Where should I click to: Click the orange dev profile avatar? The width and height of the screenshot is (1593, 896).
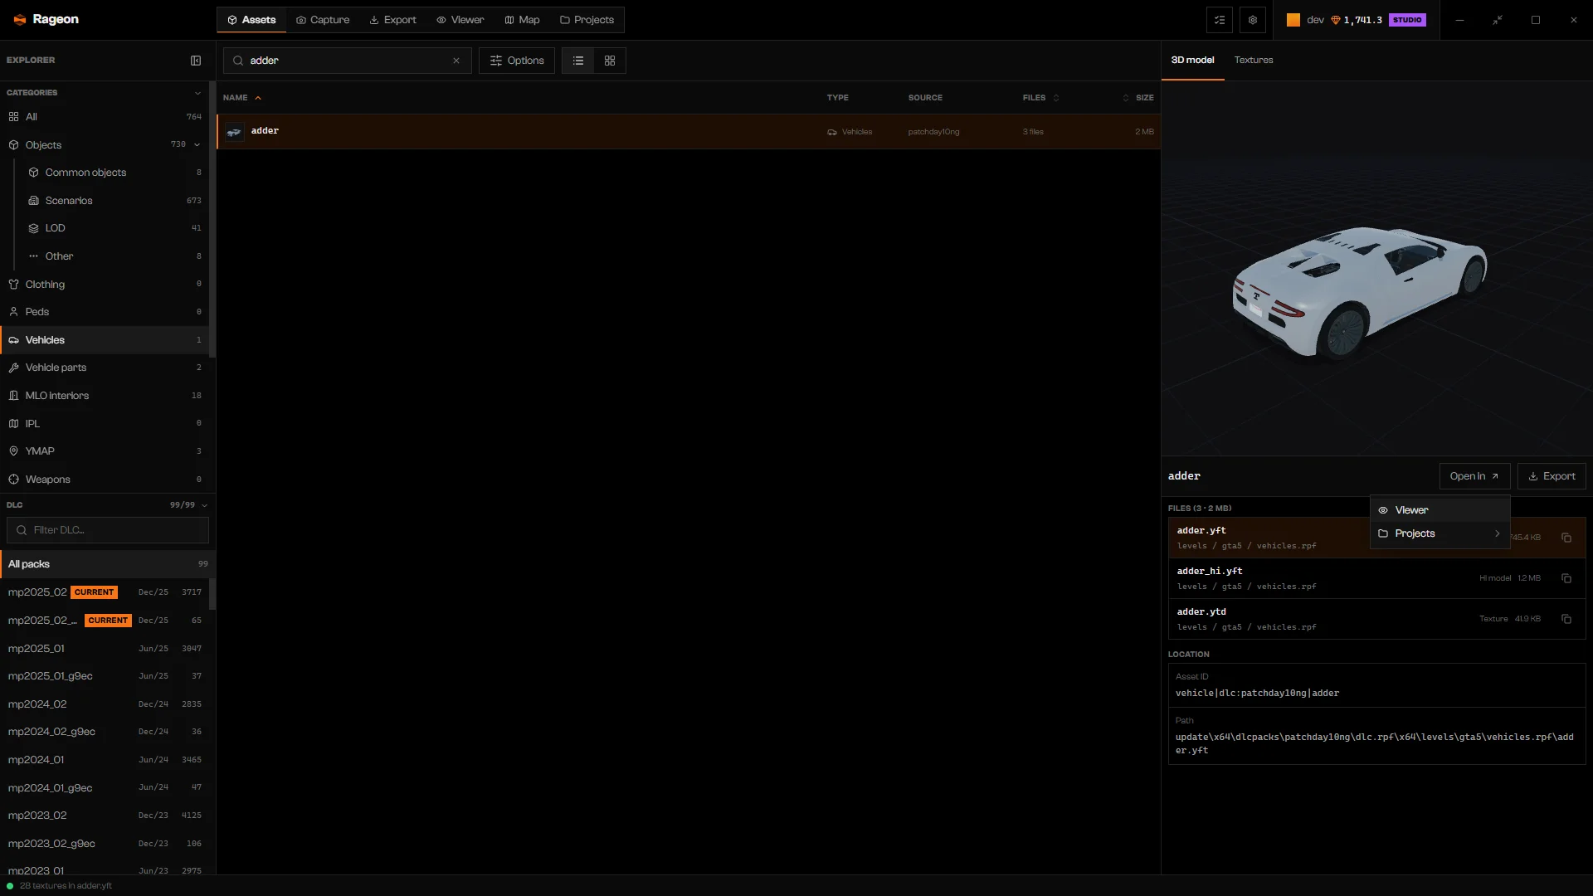point(1293,20)
